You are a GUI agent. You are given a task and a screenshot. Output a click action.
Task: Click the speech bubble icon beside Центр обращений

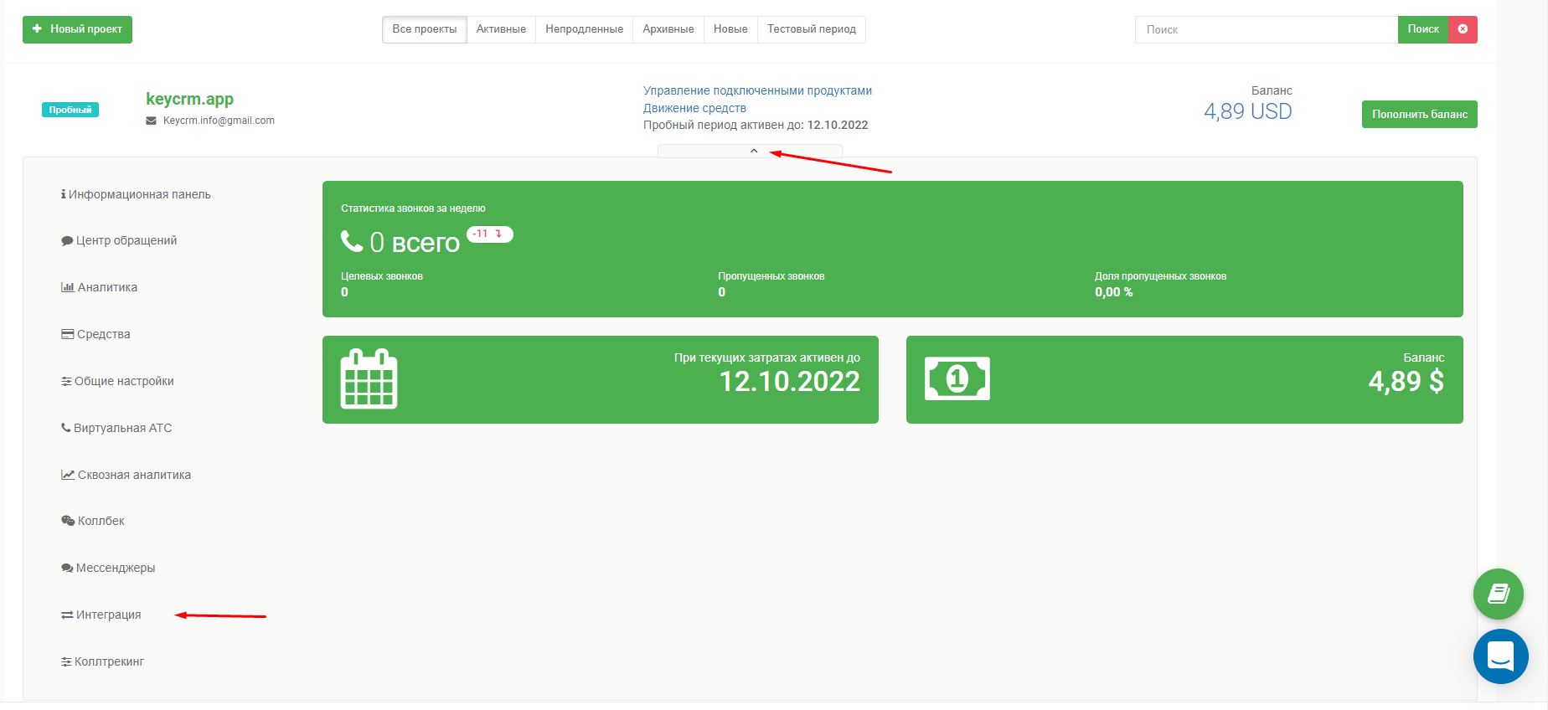pyautogui.click(x=67, y=241)
